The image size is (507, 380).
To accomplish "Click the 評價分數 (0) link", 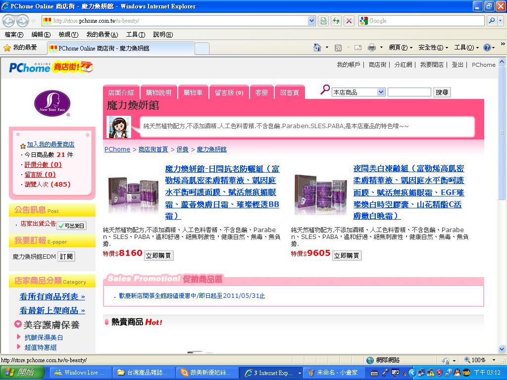I will (43, 164).
